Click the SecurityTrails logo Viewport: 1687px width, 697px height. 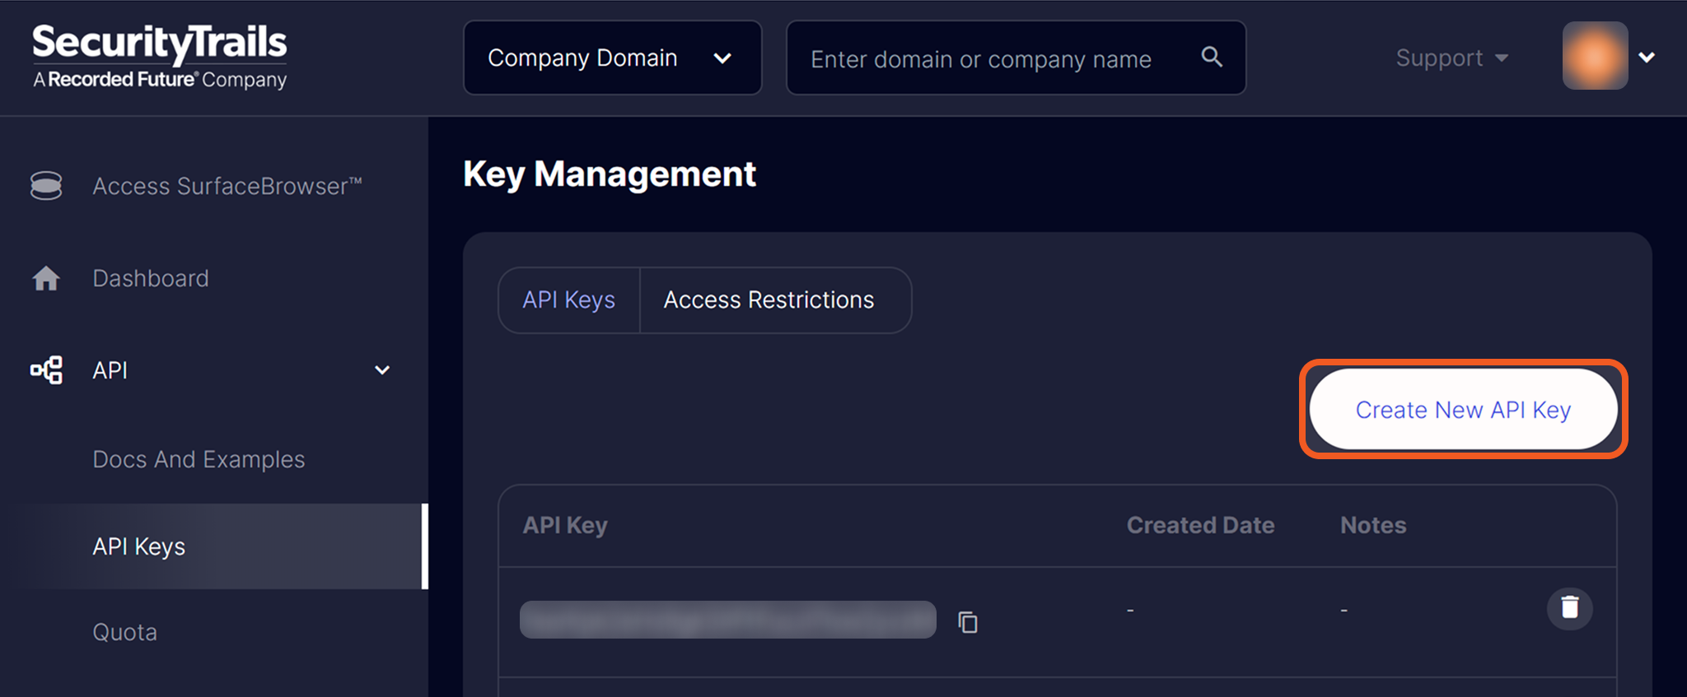160,56
